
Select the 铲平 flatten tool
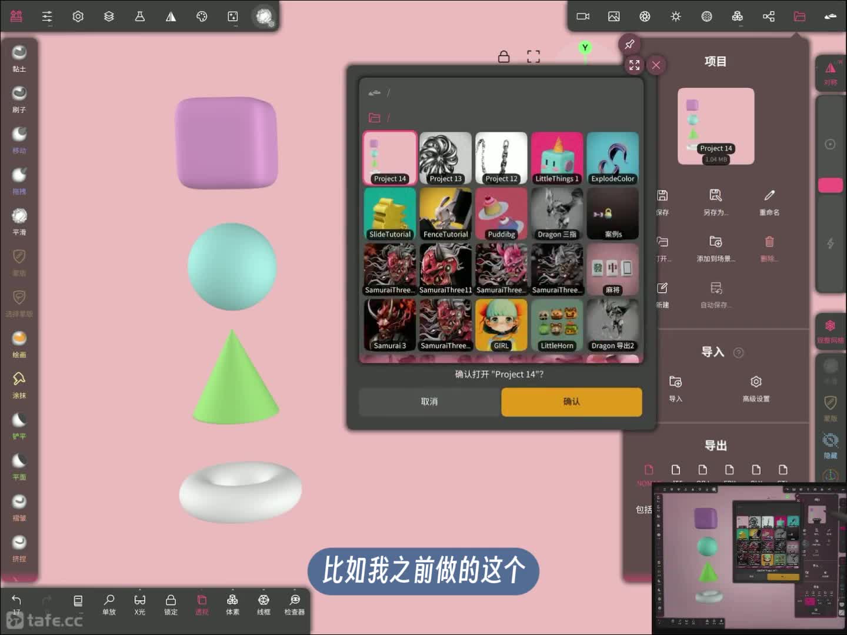click(x=19, y=425)
